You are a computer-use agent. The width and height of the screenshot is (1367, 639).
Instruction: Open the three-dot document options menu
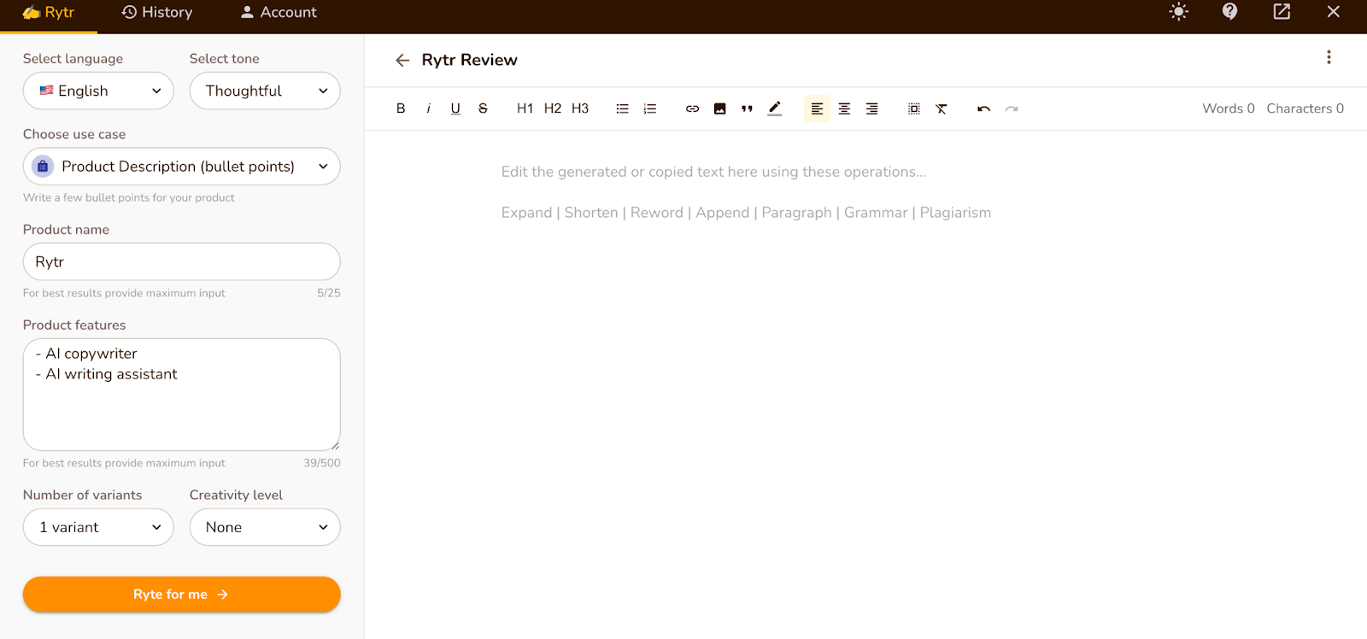1329,57
